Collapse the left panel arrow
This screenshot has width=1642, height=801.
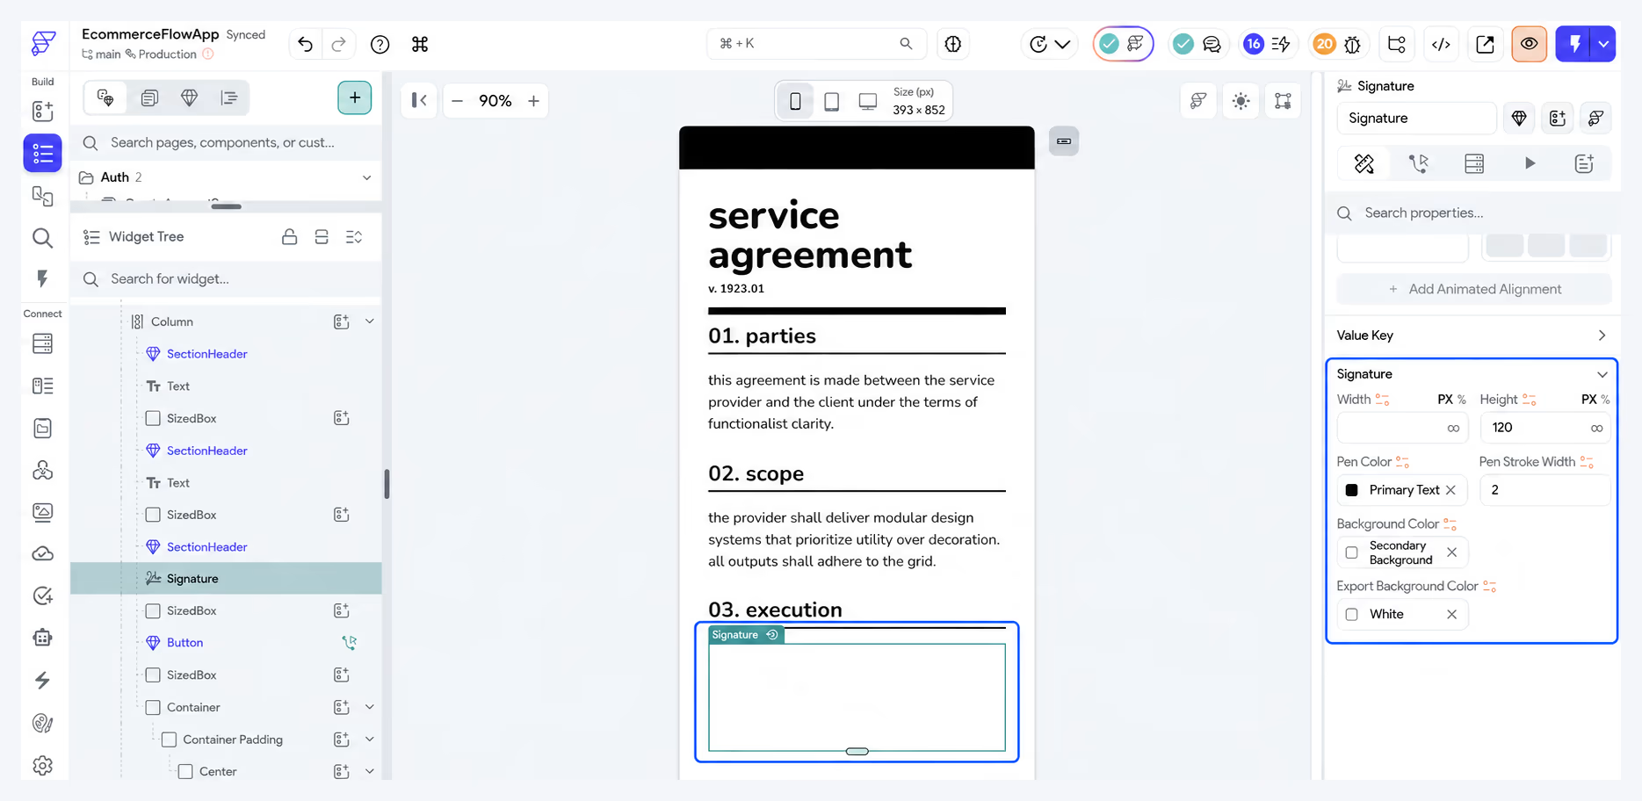(x=419, y=100)
